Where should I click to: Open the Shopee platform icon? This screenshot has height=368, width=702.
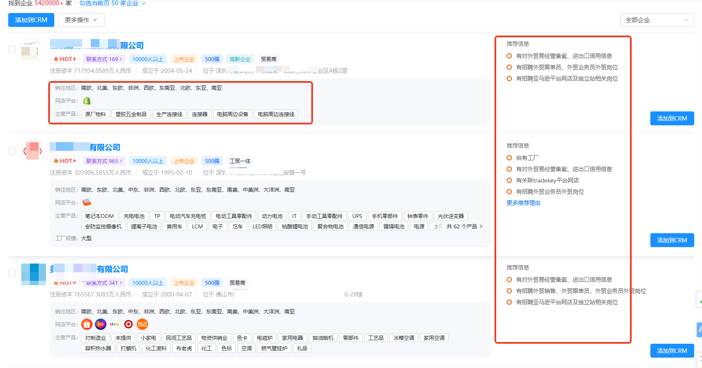coord(87,324)
